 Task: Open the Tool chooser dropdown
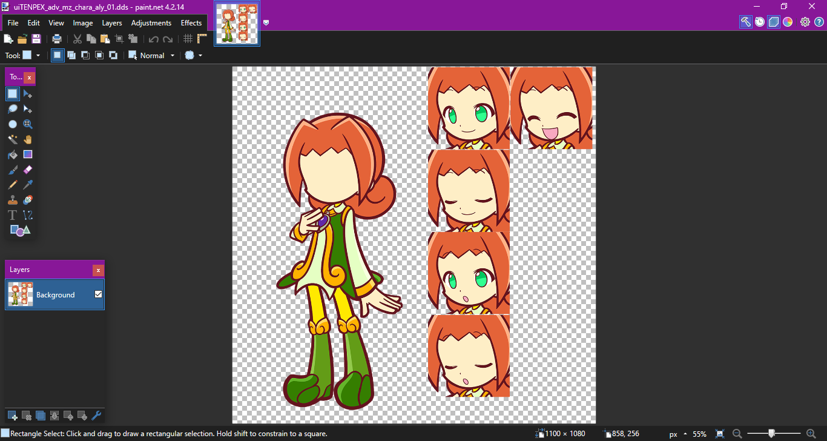(x=38, y=55)
